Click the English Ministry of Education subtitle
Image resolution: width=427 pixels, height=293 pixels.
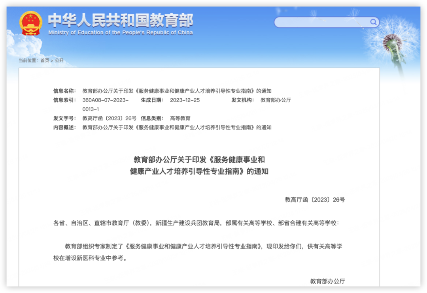pos(120,33)
